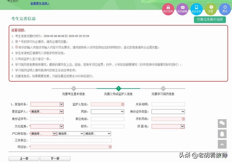This screenshot has height=163, width=232.
Task: Focus the 单位电话 input field
Action: (x=108, y=119)
